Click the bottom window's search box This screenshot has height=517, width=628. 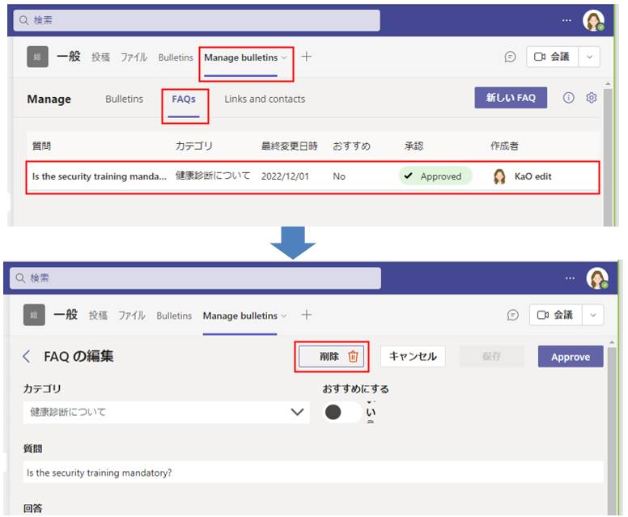tap(196, 278)
